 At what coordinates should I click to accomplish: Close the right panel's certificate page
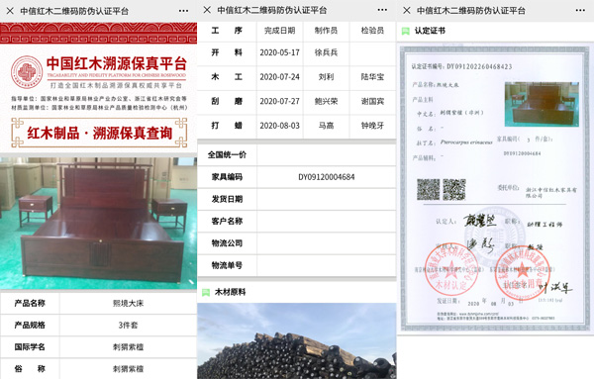pyautogui.click(x=407, y=10)
